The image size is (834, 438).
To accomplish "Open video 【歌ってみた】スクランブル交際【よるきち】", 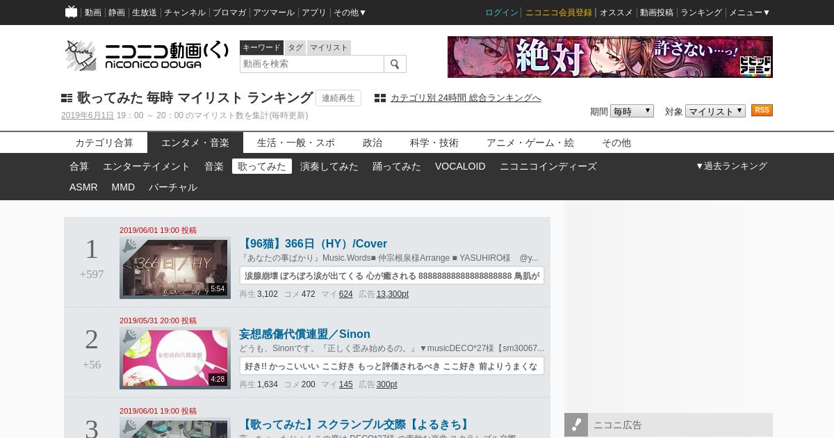I will coord(356,424).
